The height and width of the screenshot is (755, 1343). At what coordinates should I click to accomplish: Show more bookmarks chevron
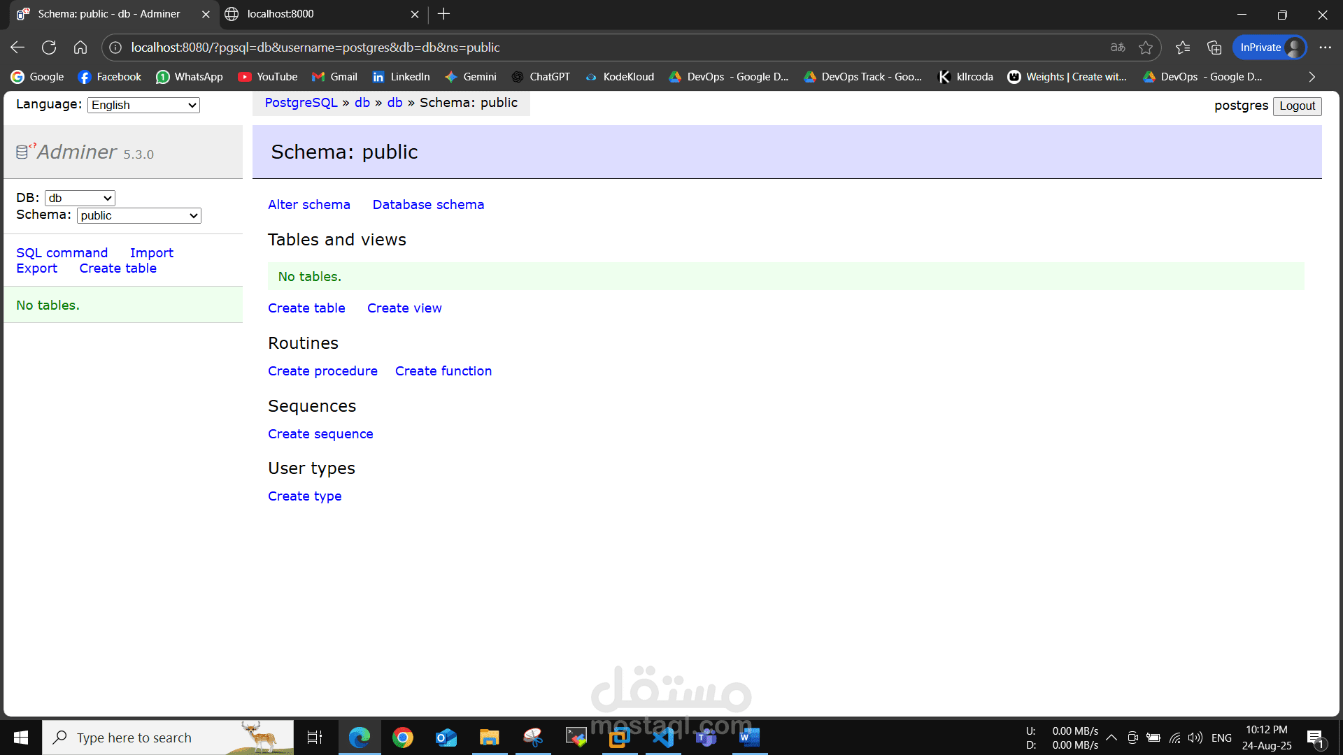(1312, 77)
